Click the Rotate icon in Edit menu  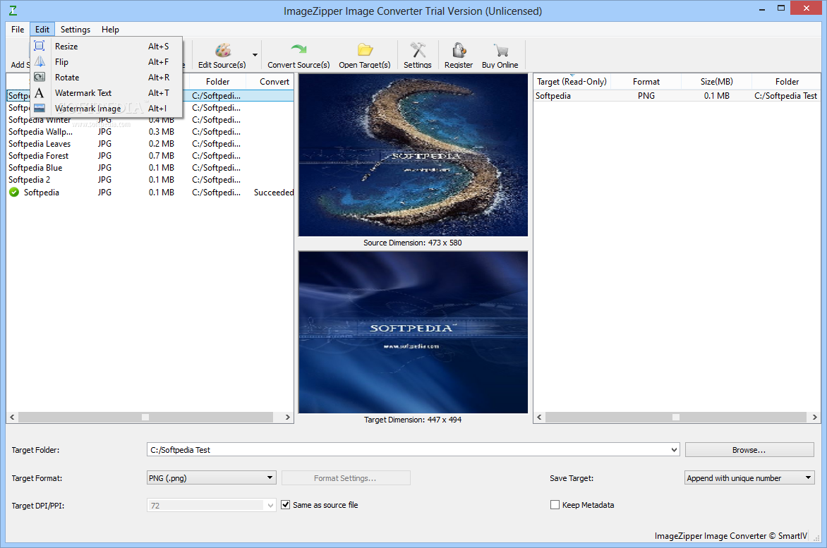coord(40,77)
